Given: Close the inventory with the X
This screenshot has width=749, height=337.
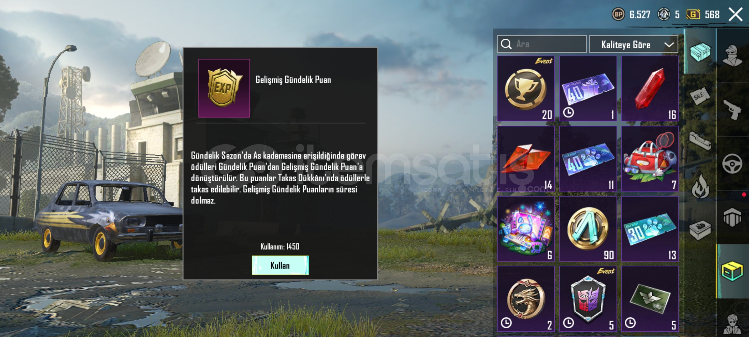Looking at the screenshot, I should 736,14.
